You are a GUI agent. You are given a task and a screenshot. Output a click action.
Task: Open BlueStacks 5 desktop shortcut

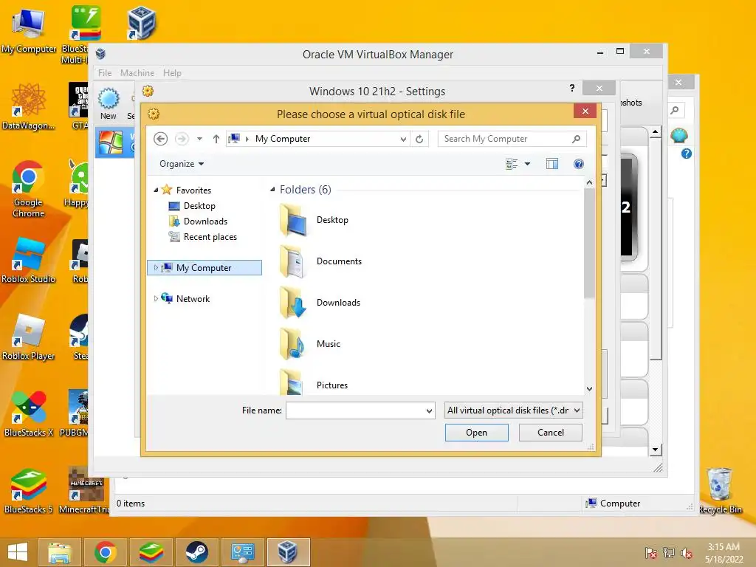tap(29, 491)
